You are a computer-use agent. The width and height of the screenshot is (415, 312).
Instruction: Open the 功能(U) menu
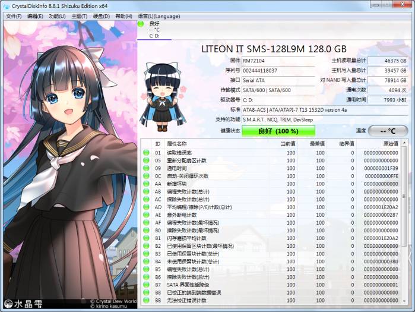[x=57, y=17]
